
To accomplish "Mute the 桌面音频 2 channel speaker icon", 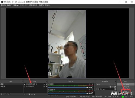I will tap(90, 93).
